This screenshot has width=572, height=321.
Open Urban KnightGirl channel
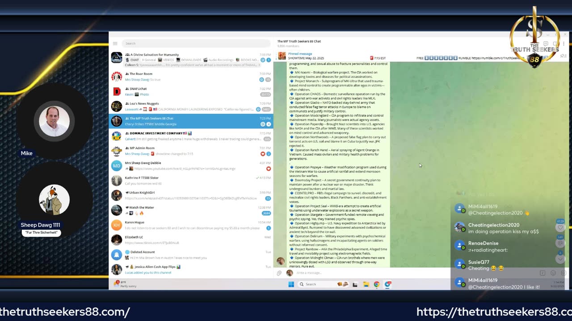click(x=191, y=195)
